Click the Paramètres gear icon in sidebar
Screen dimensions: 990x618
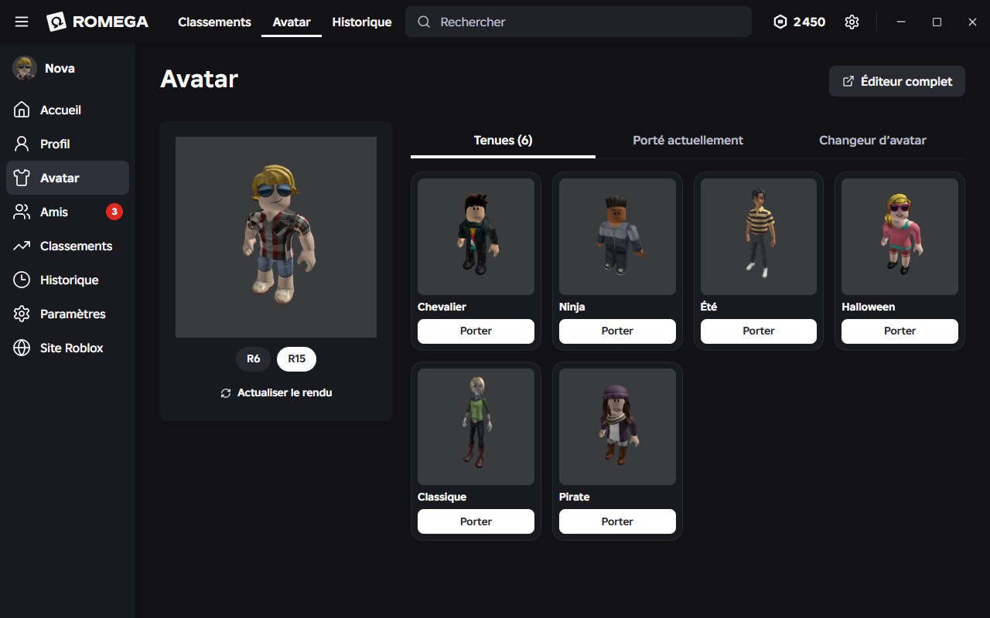[22, 314]
